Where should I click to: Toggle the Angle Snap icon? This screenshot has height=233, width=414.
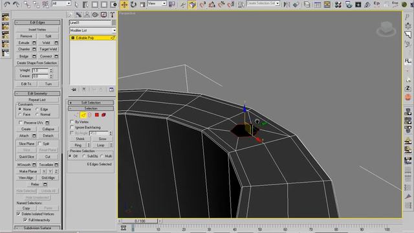coord(212,5)
